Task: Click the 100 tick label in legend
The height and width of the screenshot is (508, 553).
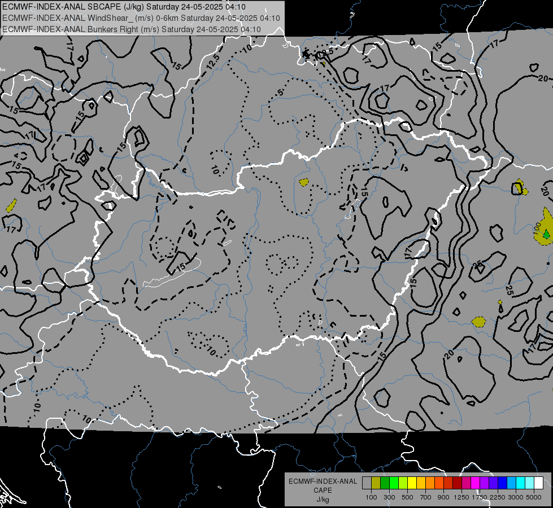Action: point(371,497)
